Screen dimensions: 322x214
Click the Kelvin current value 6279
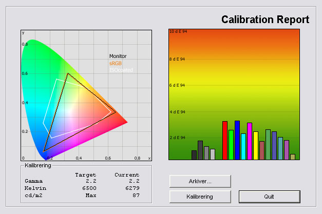(x=132, y=188)
